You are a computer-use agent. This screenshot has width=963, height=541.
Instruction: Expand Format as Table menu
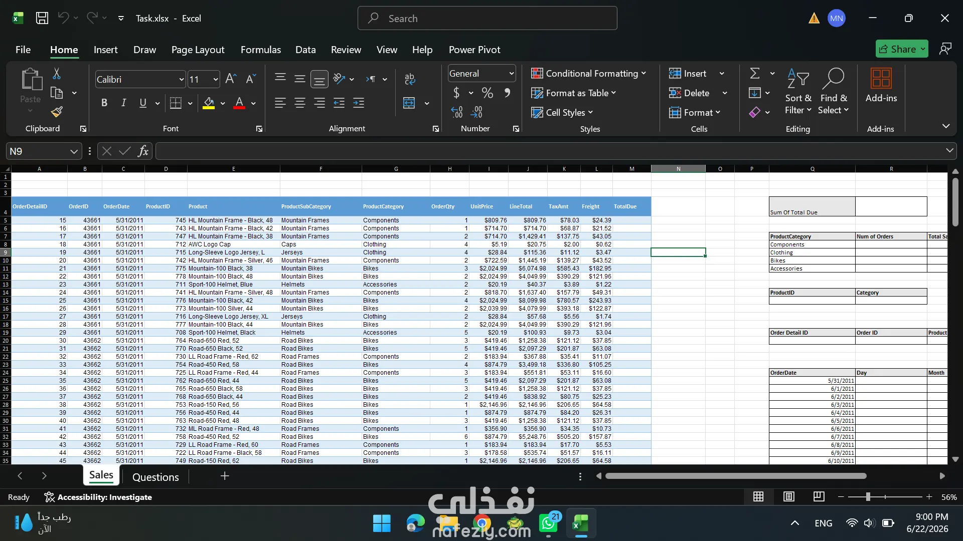point(573,93)
